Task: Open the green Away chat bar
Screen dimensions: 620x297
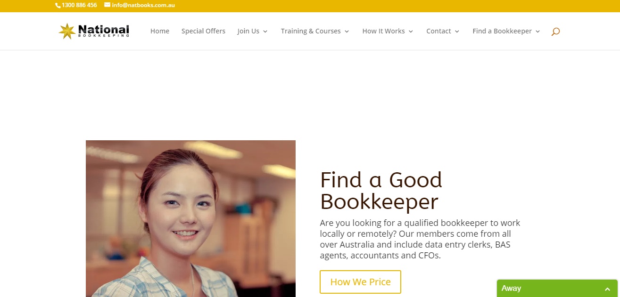Action: tap(557, 289)
